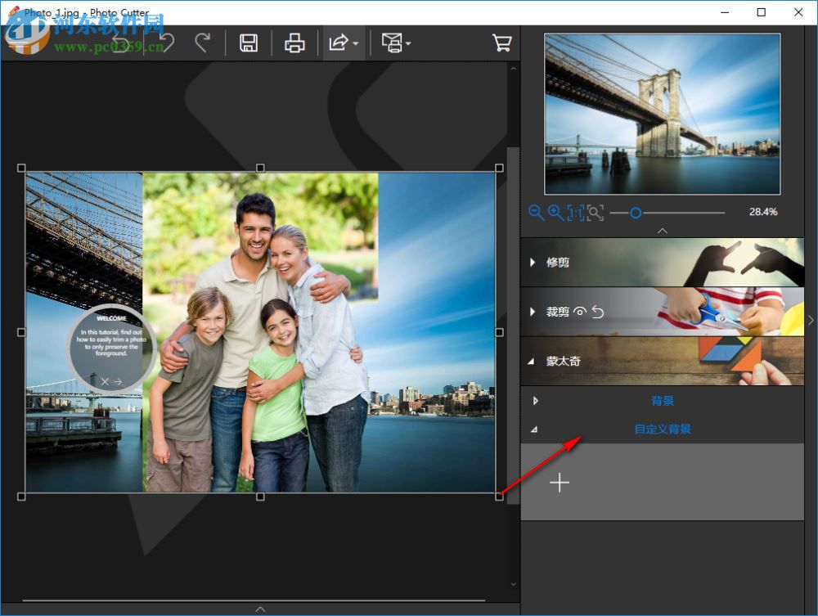Fit the image to the view
This screenshot has height=616, width=818.
(596, 214)
